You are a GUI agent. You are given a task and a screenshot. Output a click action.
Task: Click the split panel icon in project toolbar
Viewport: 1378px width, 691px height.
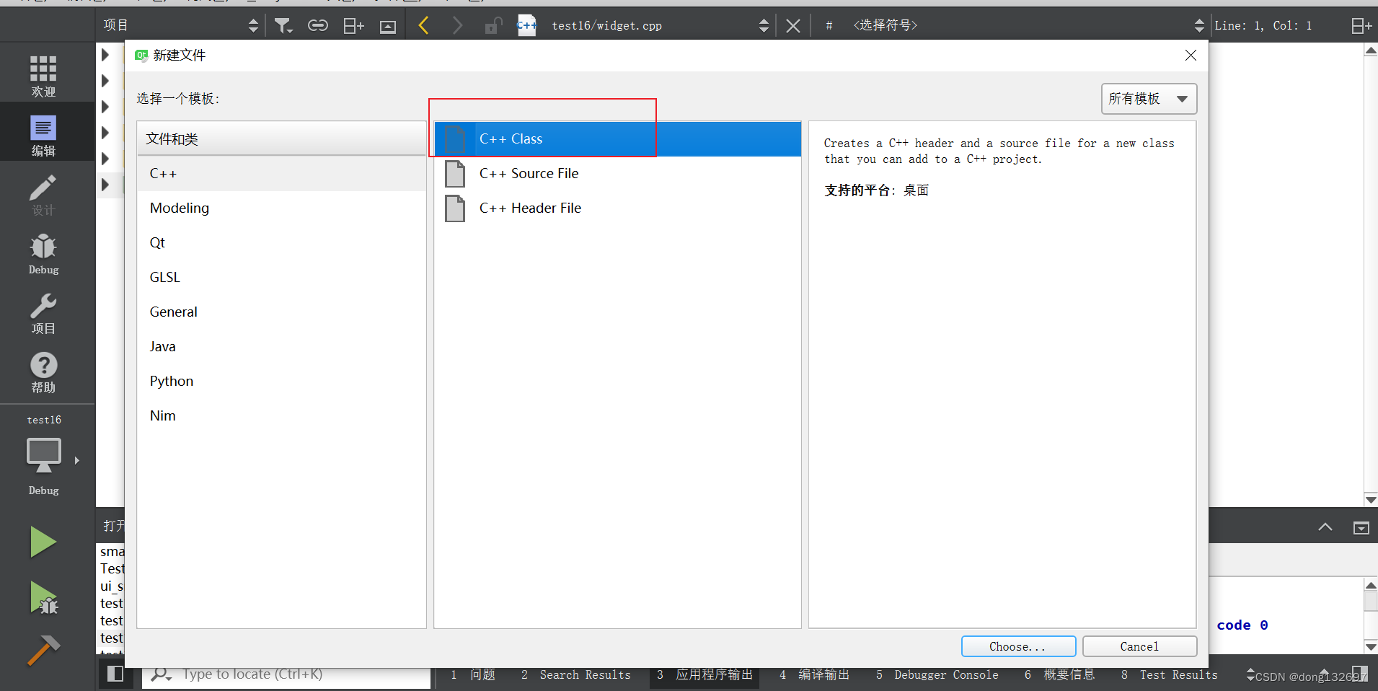tap(353, 26)
